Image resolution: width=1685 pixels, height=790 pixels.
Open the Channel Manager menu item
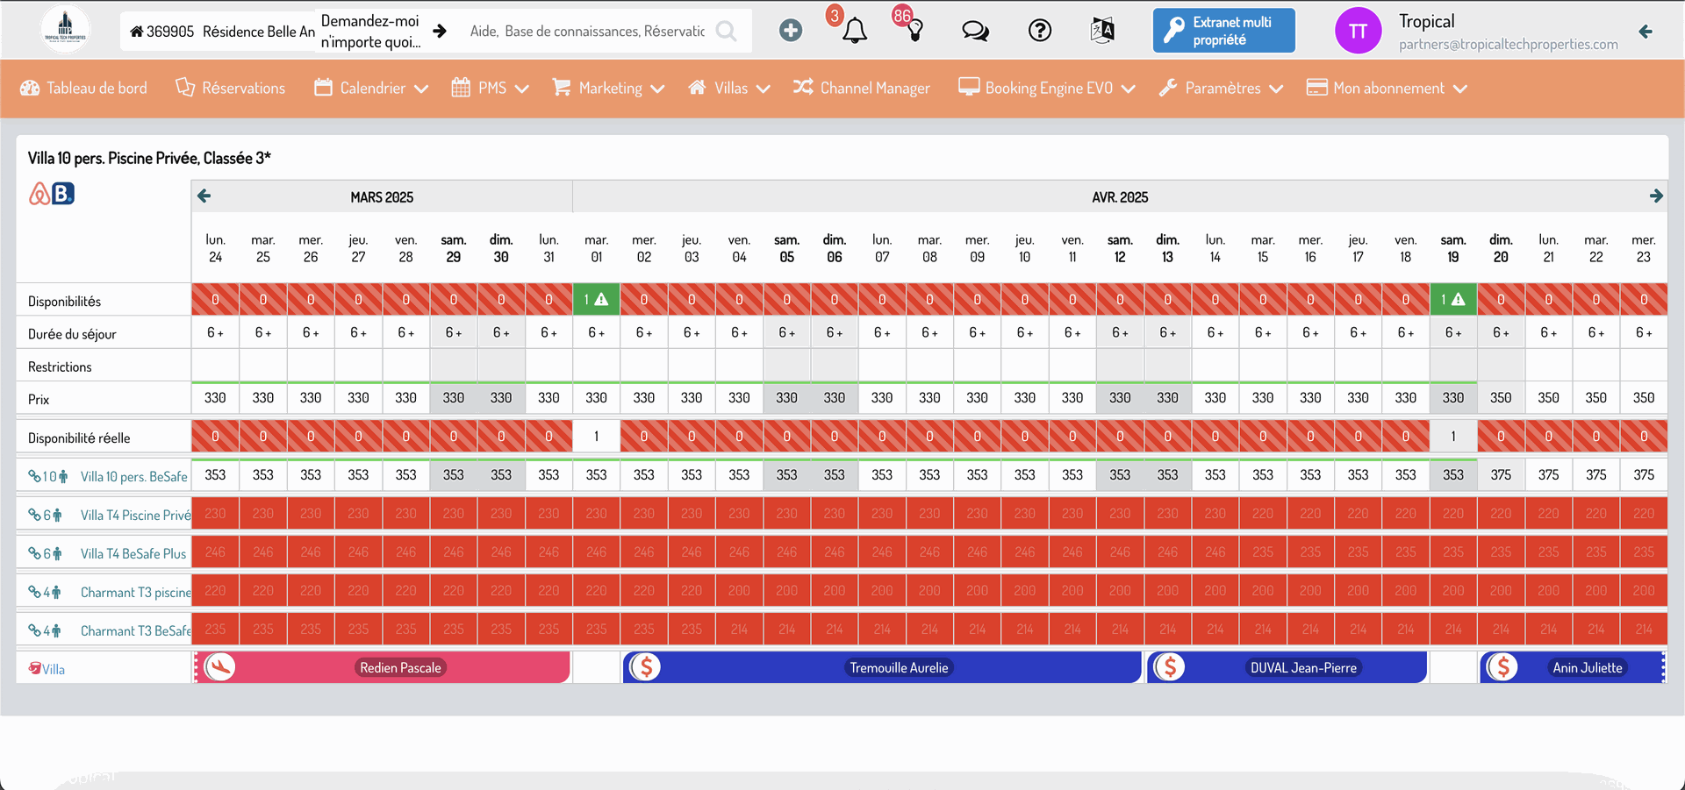click(861, 89)
